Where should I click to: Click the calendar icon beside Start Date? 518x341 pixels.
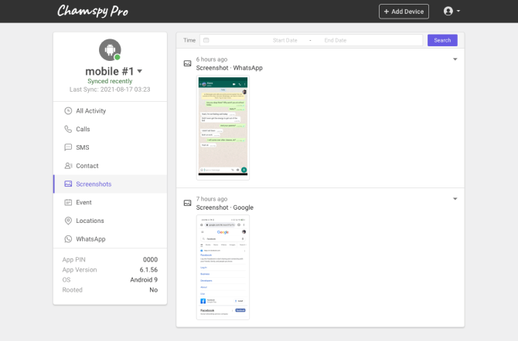coord(206,40)
